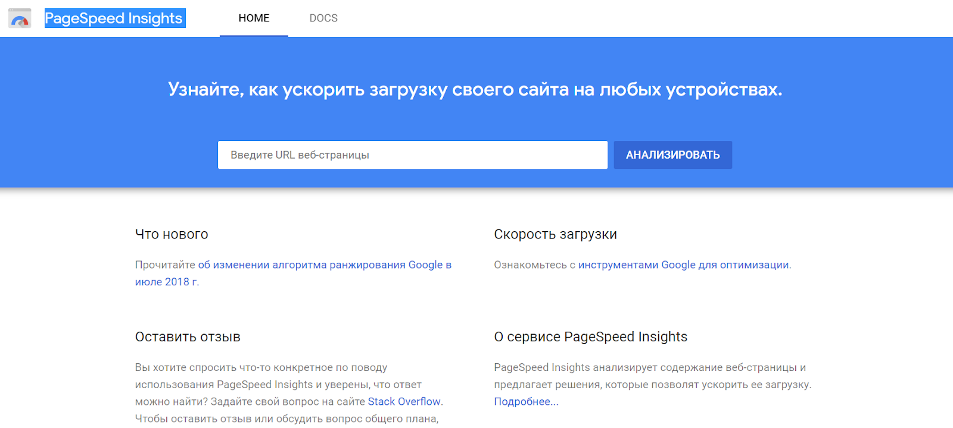Click the headline 'Узнайте, как ускорить загрузку' text
The height and width of the screenshot is (428, 953).
coord(475,89)
